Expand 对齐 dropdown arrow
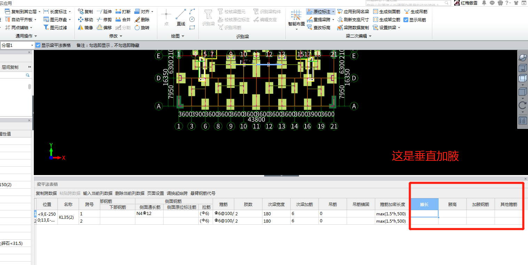 click(x=152, y=11)
